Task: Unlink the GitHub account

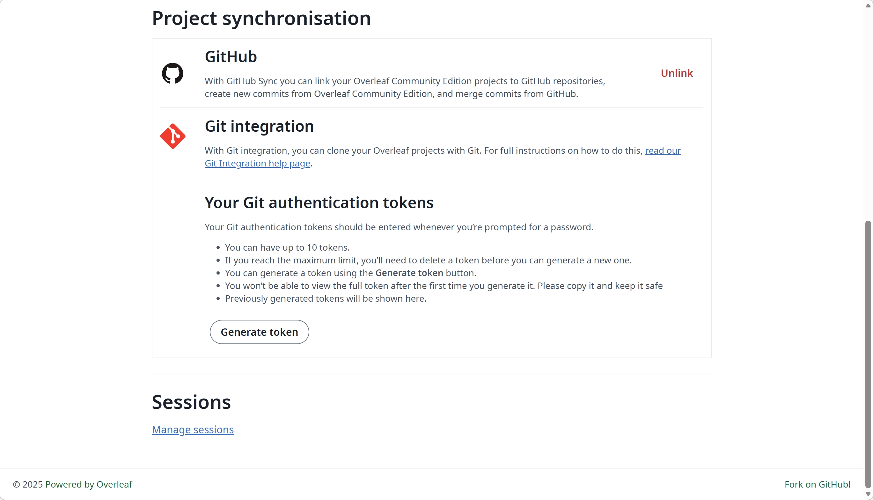Action: [x=676, y=73]
